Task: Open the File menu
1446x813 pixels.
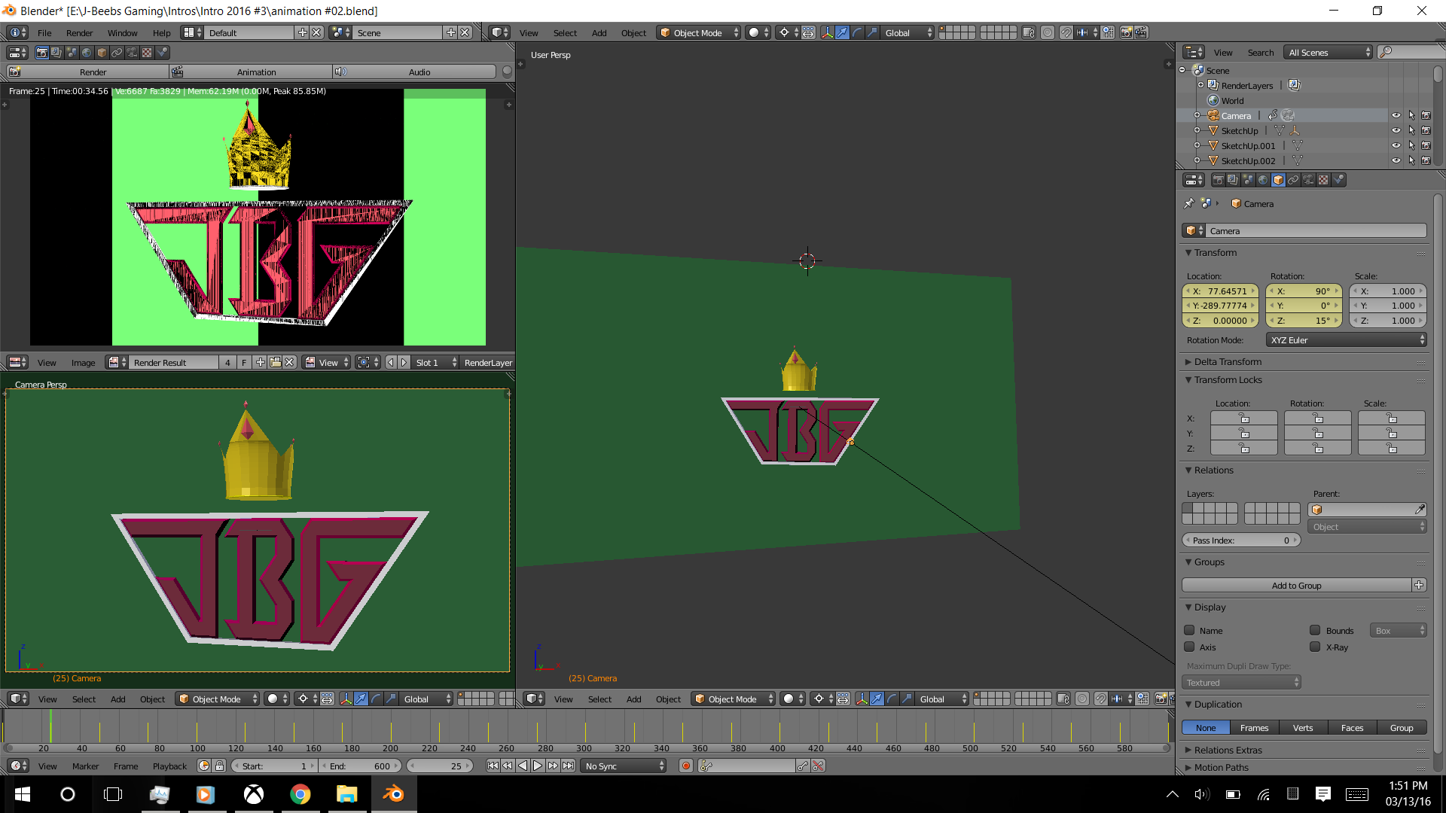Action: 44,32
